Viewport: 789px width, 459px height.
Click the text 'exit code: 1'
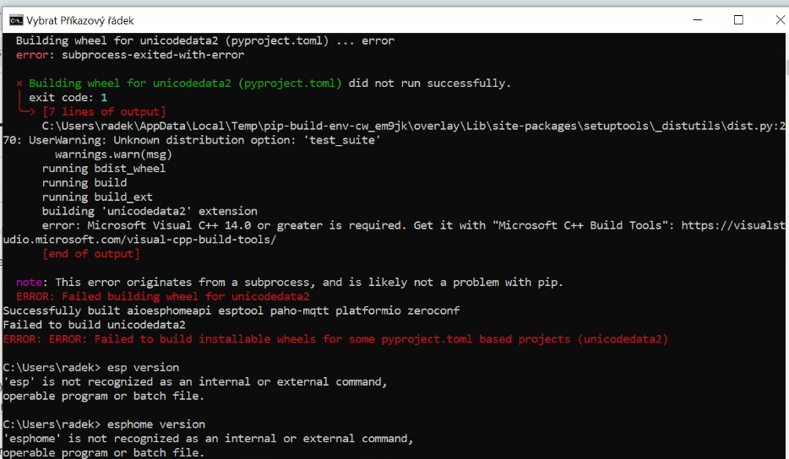68,97
